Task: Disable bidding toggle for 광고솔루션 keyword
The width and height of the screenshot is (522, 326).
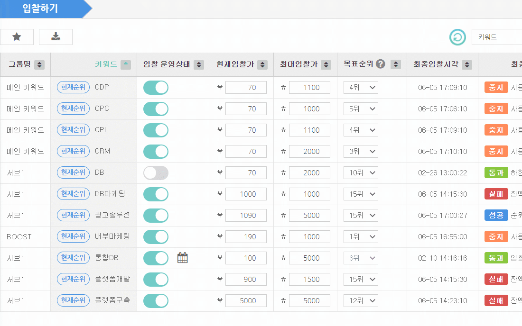Action: point(156,215)
